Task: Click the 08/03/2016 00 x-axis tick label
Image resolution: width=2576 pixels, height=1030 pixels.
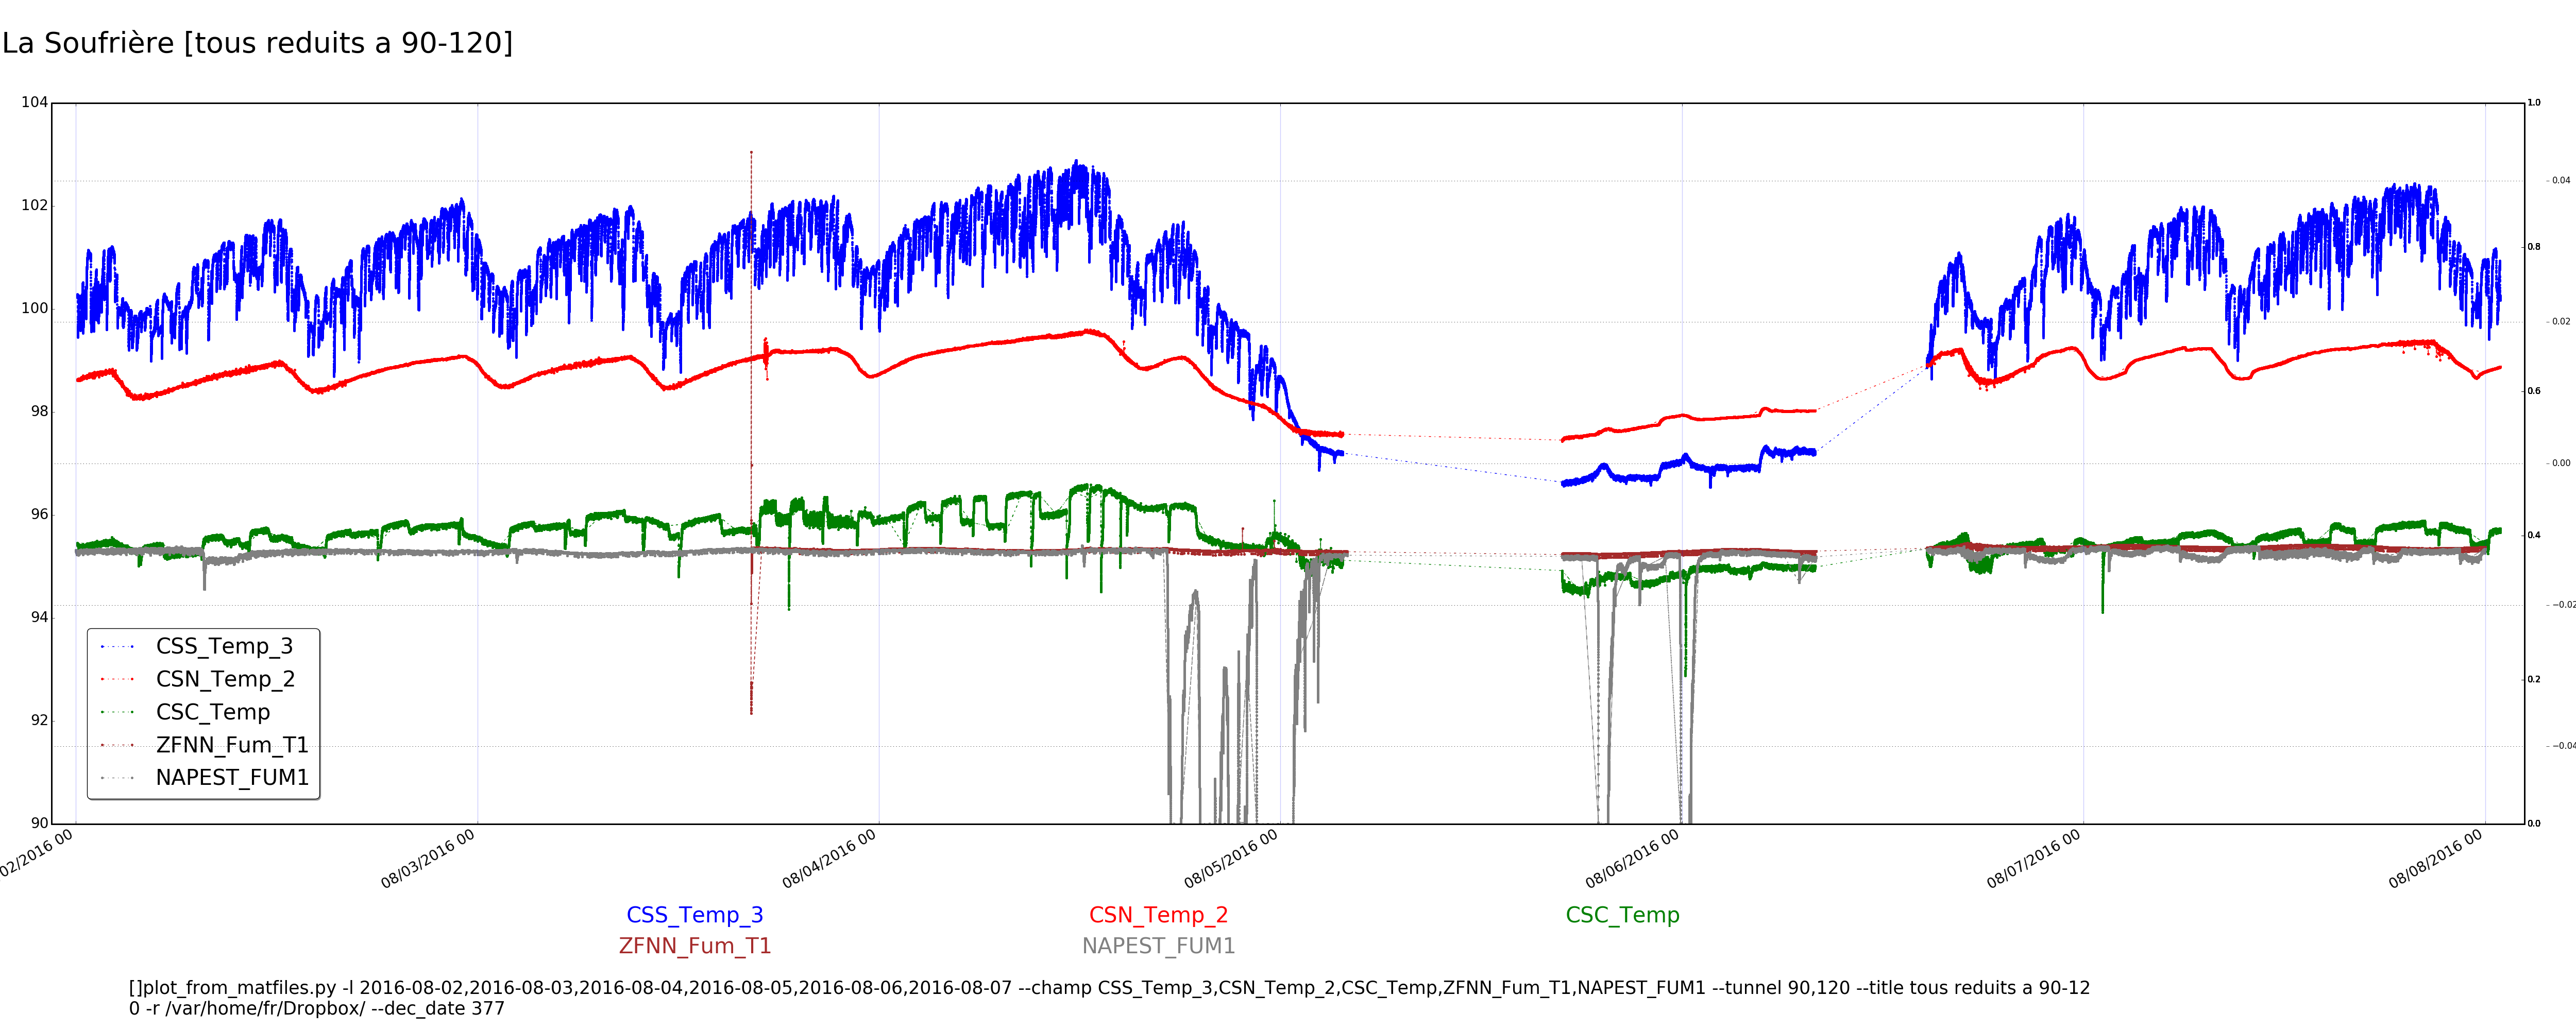Action: pyautogui.click(x=429, y=859)
